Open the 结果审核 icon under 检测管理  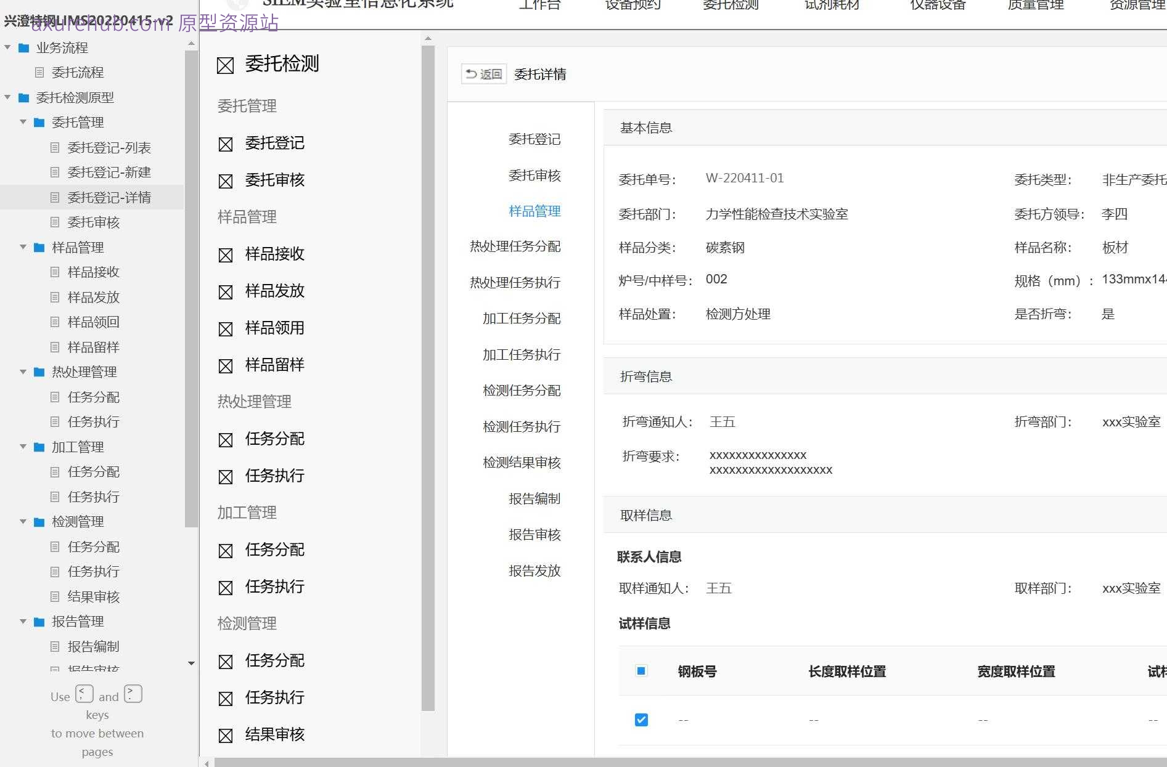[x=225, y=734]
